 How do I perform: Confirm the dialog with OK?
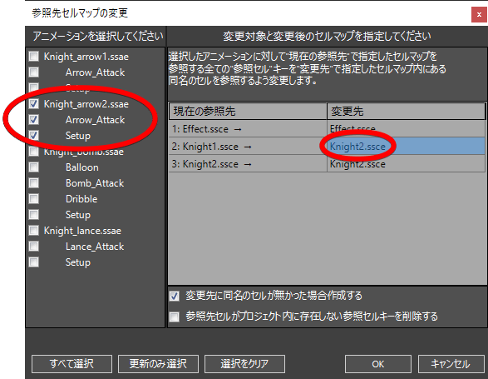(377, 364)
